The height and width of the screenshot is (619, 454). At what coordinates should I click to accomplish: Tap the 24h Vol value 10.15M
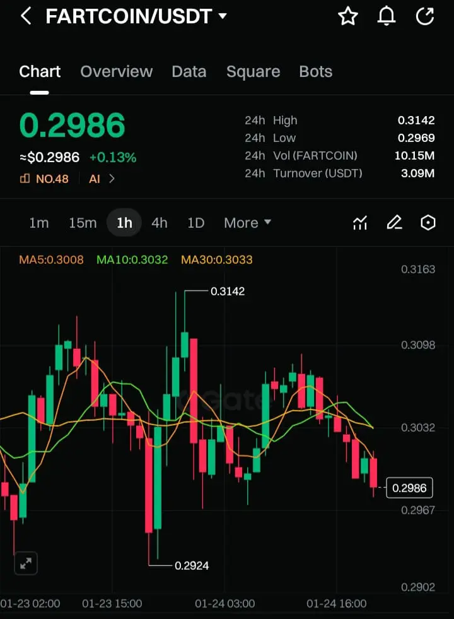tap(414, 156)
